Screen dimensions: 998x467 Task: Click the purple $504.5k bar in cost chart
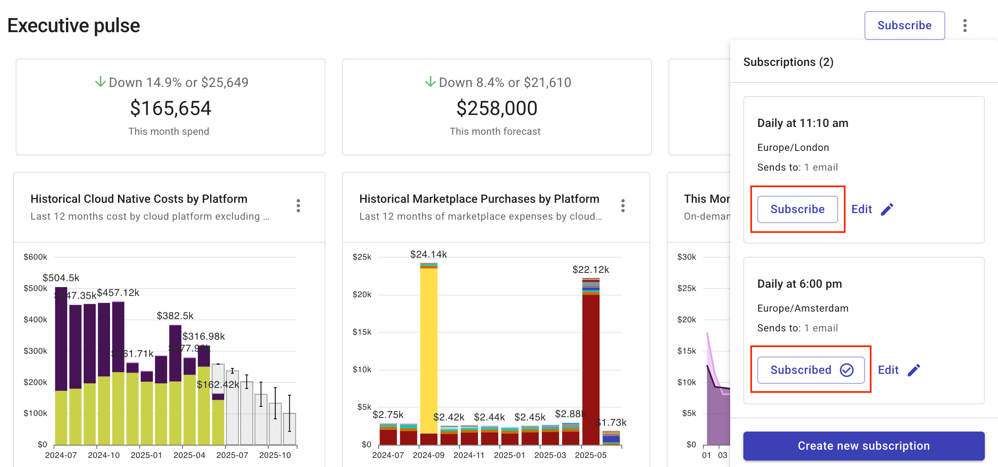tap(61, 338)
